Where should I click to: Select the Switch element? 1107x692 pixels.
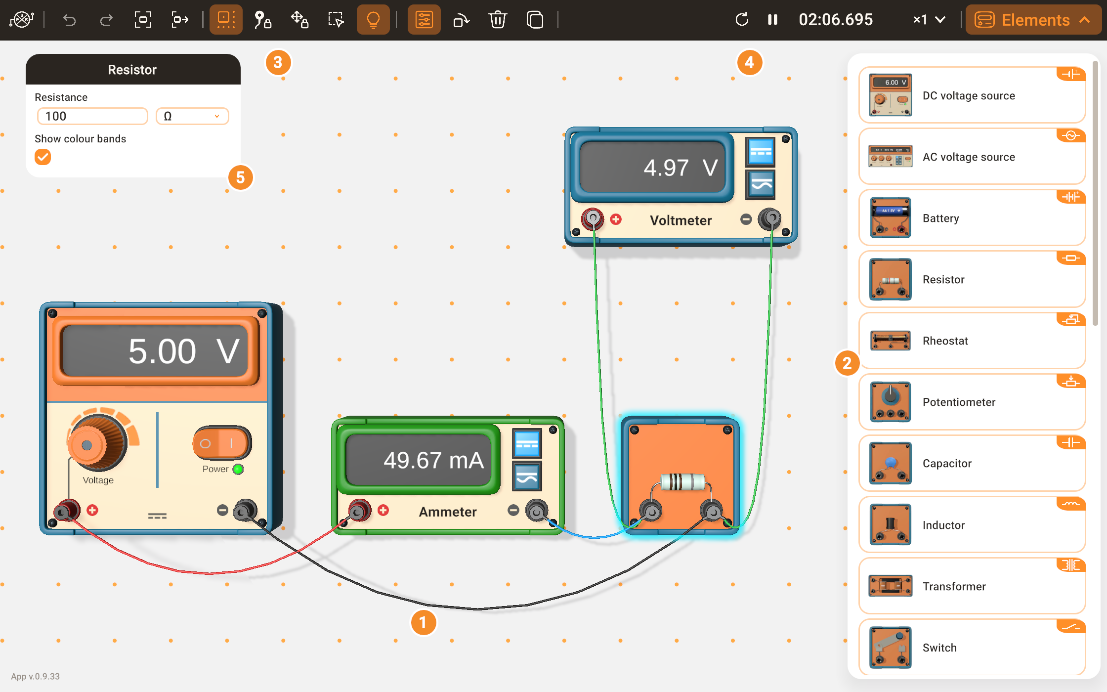972,648
